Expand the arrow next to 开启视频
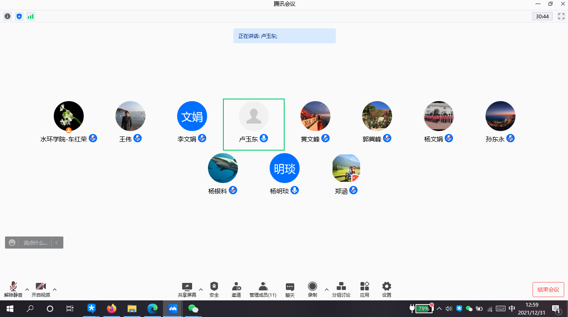This screenshot has height=317, width=568. coord(55,289)
